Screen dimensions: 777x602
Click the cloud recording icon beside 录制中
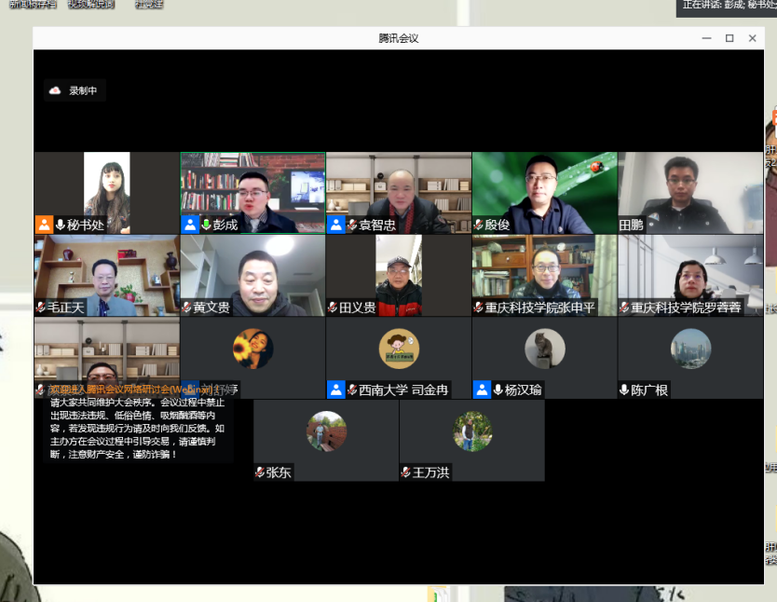tap(55, 90)
